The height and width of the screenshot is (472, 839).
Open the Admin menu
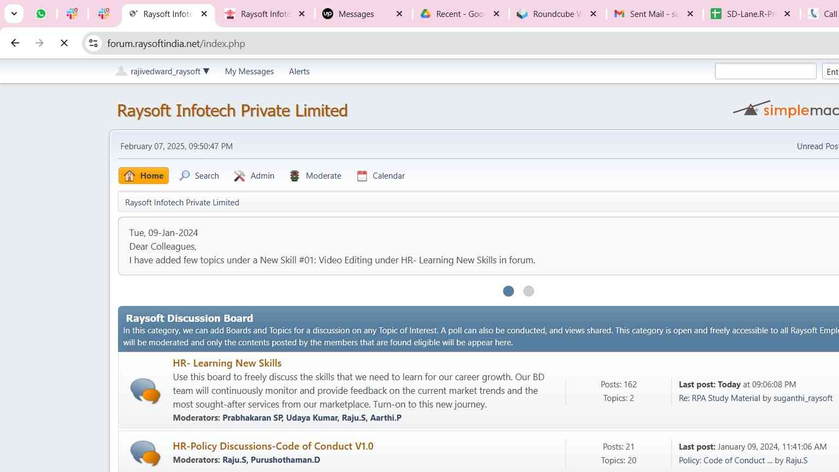click(x=255, y=176)
